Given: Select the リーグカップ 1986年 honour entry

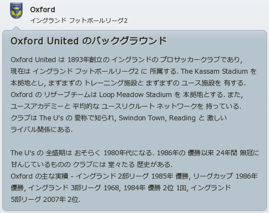Looking at the screenshot, I should [225, 176].
